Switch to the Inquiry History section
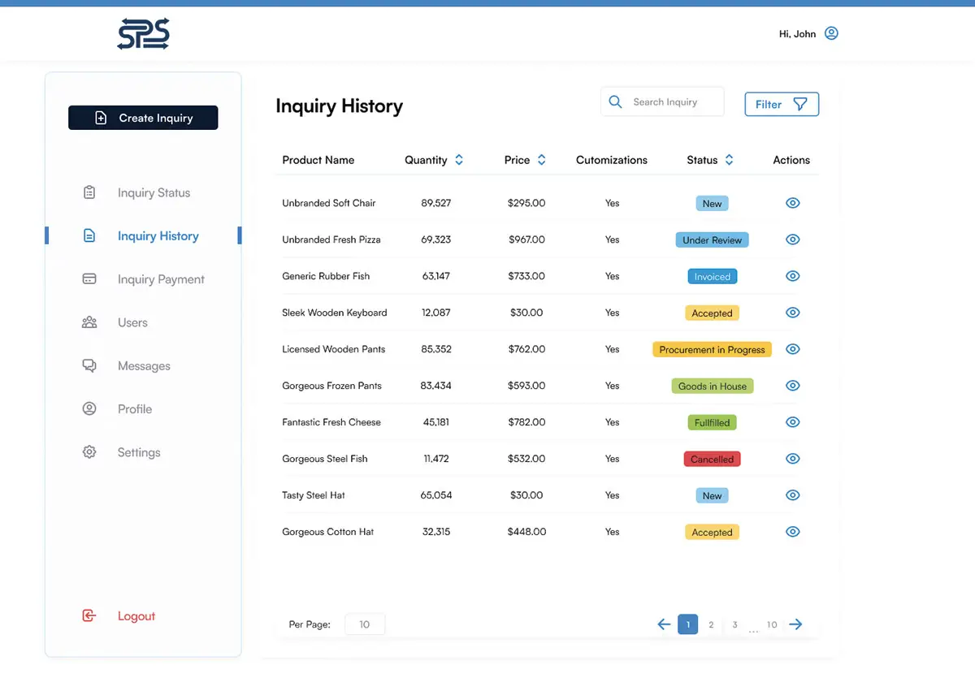This screenshot has width=975, height=682. pyautogui.click(x=158, y=235)
